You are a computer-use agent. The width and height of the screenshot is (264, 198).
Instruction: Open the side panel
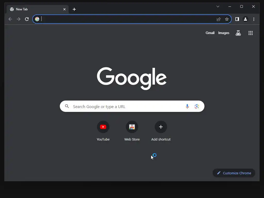(237, 19)
